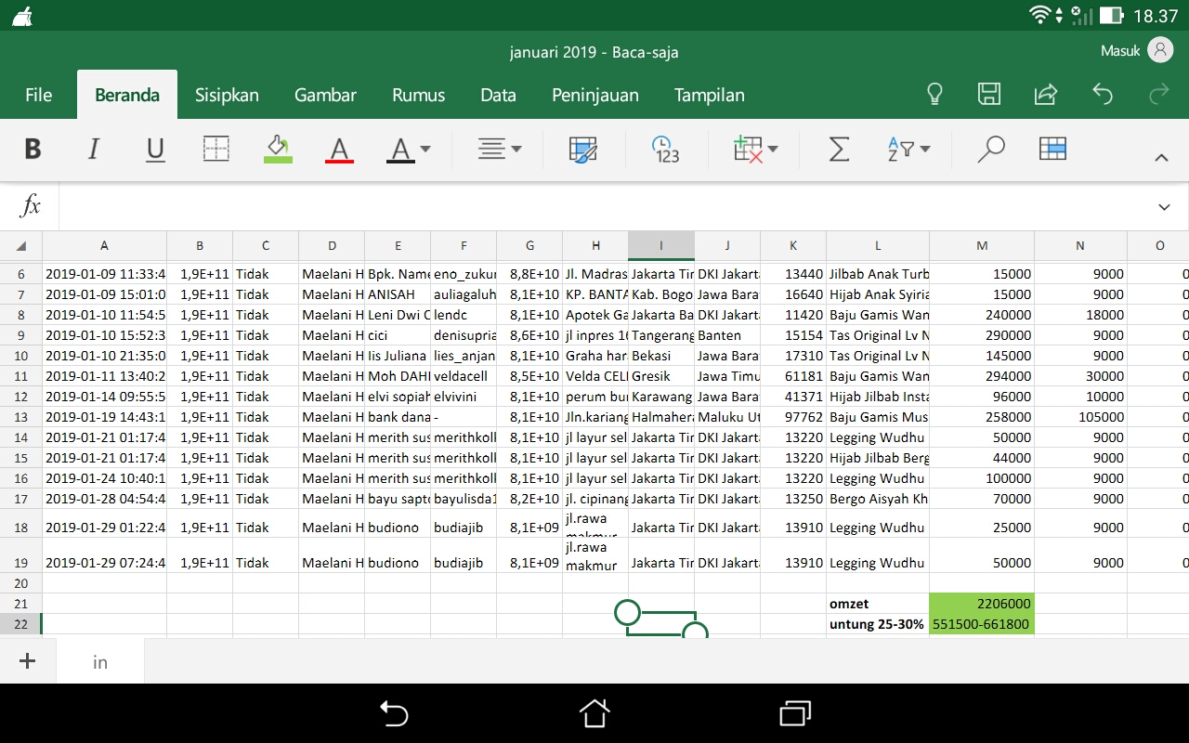Viewport: 1189px width, 743px height.
Task: Tap Android recent apps button
Action: pyautogui.click(x=795, y=713)
